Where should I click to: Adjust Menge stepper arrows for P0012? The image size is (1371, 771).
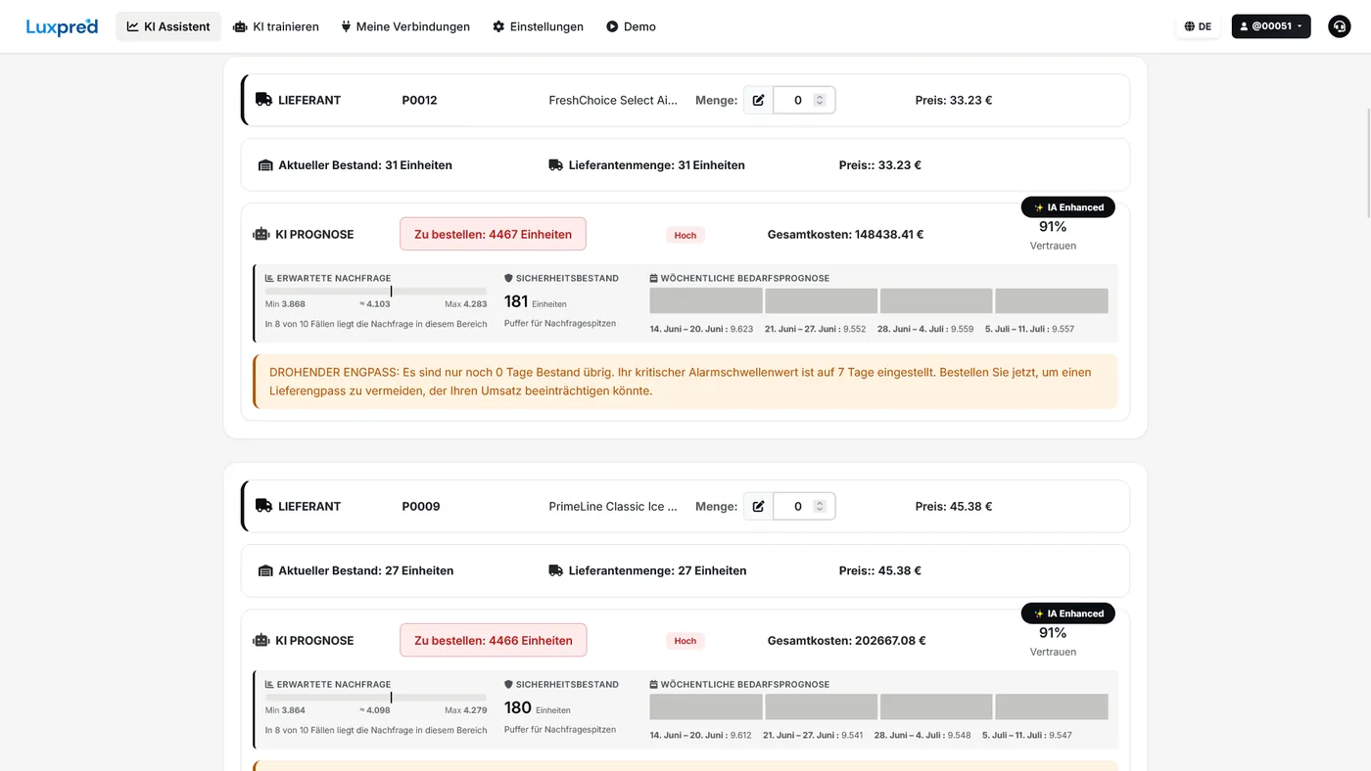coord(820,100)
